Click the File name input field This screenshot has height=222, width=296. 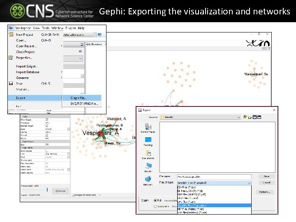point(214,177)
